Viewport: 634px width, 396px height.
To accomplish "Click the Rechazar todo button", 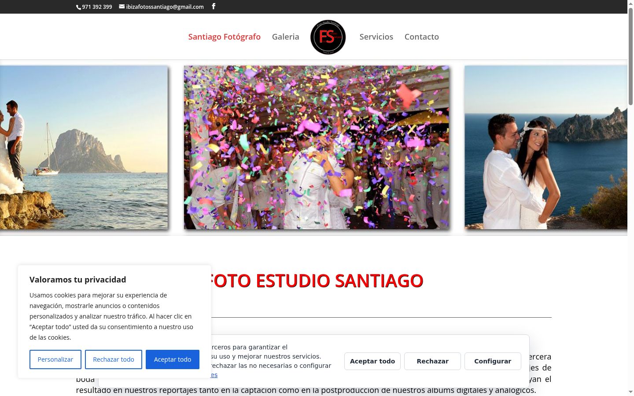I will pyautogui.click(x=114, y=359).
